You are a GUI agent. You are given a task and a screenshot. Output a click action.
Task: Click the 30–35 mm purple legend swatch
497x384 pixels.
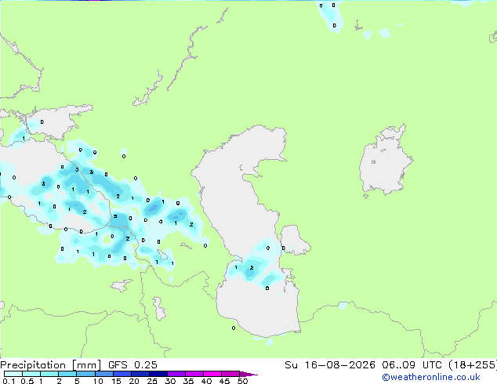(x=176, y=374)
